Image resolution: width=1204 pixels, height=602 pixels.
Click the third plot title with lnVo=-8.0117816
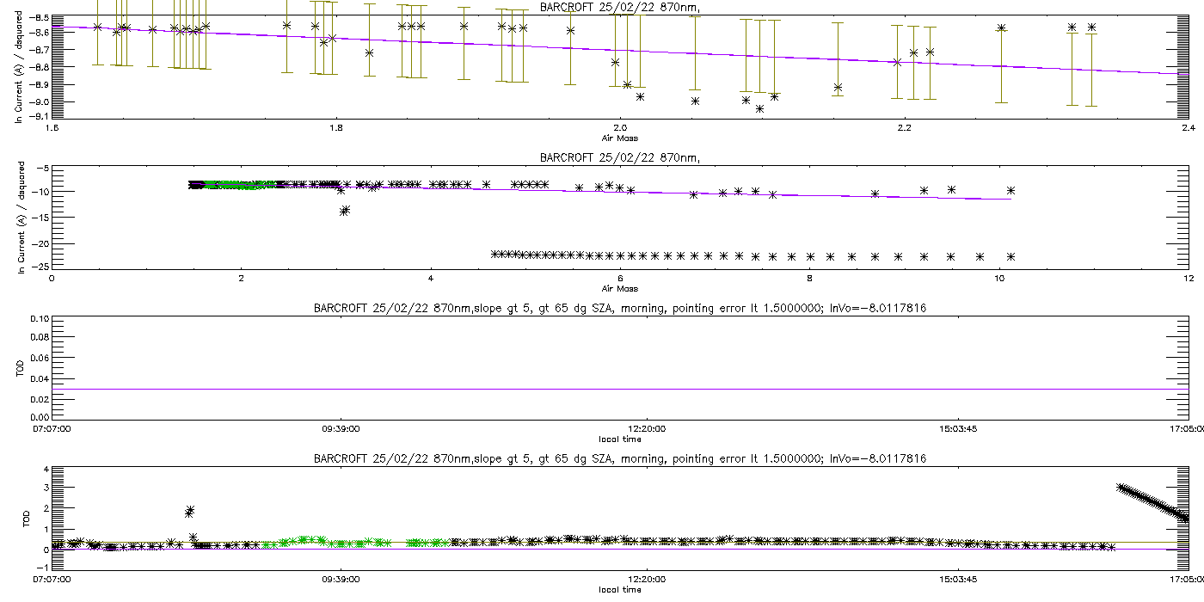click(x=619, y=308)
